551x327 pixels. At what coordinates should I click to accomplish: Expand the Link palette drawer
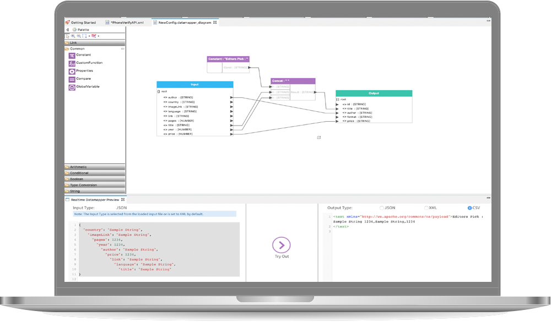[95, 42]
